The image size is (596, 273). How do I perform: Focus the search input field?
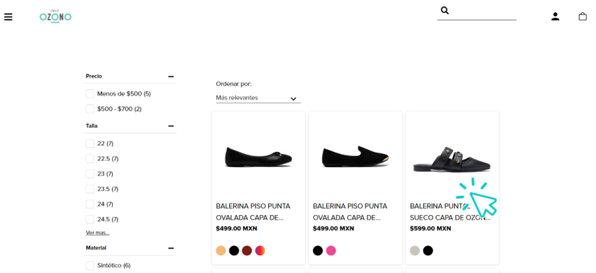482,12
